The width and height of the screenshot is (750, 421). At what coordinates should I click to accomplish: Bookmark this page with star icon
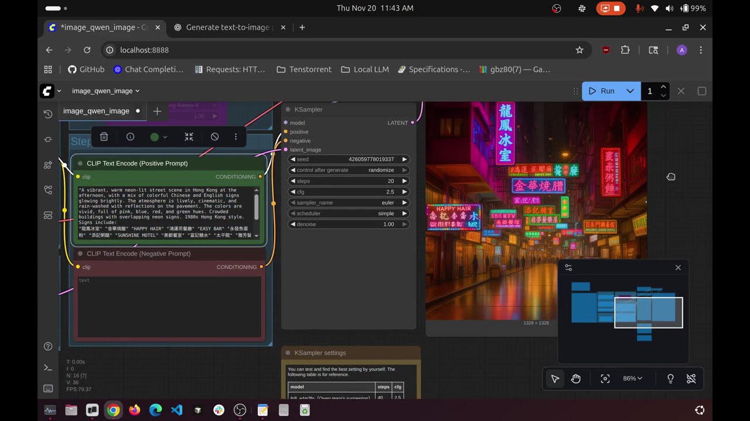point(579,50)
